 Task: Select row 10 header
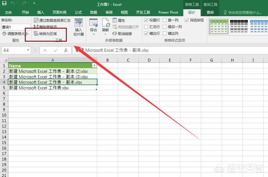coord(4,115)
